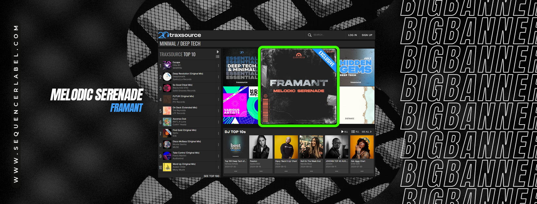Expand more options under Passion chart
The height and width of the screenshot is (204, 537).
tap(261, 171)
